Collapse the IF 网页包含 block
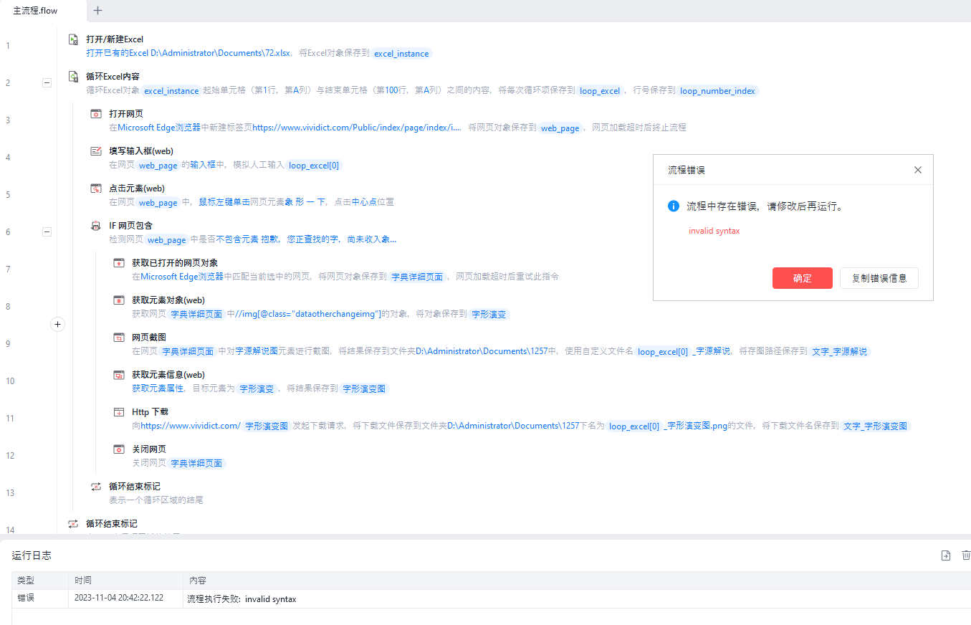Image resolution: width=971 pixels, height=625 pixels. pyautogui.click(x=47, y=232)
